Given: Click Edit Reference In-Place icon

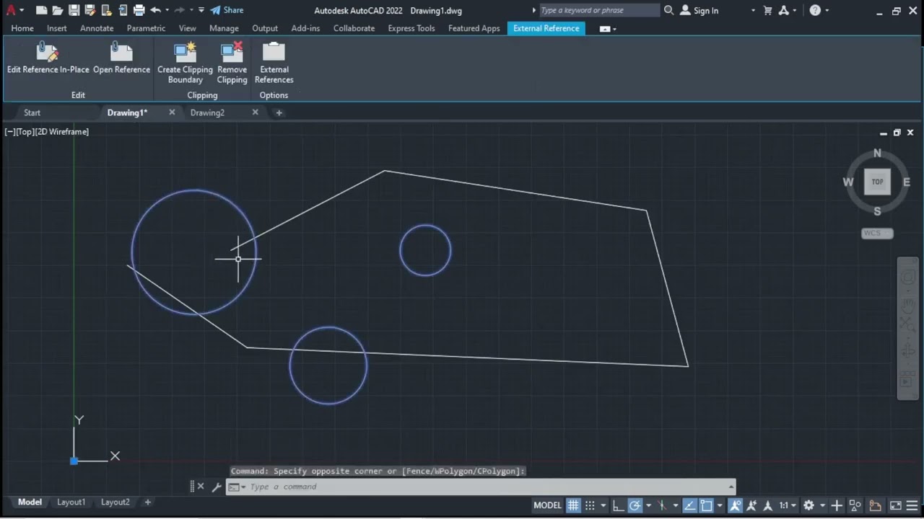Looking at the screenshot, I should click(48, 52).
